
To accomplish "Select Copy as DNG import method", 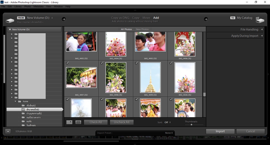I will (x=120, y=18).
